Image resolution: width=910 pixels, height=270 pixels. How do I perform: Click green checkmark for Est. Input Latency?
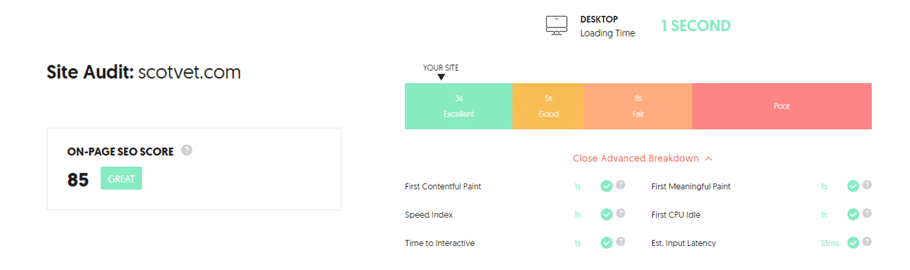tap(853, 243)
